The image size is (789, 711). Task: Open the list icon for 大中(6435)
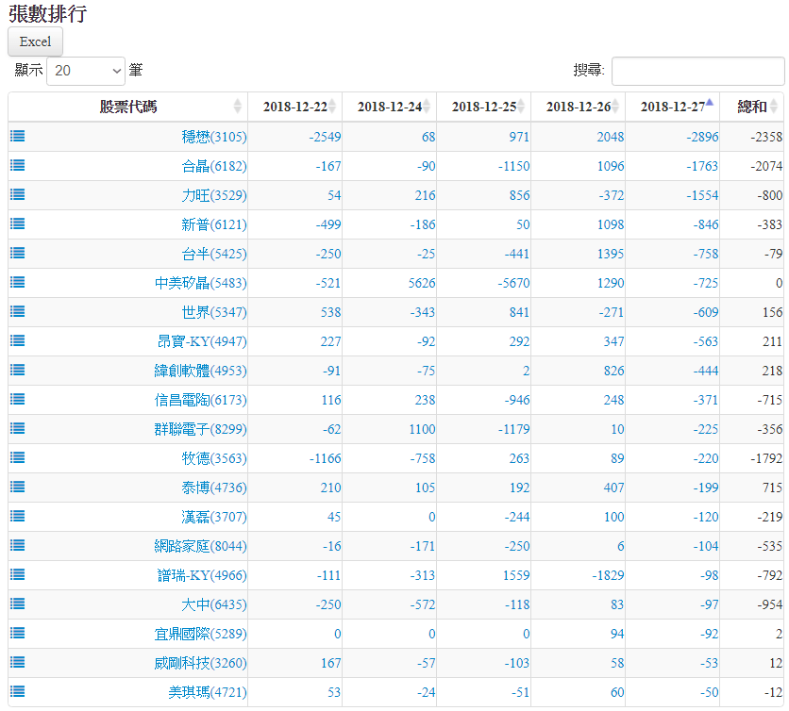pos(17,604)
